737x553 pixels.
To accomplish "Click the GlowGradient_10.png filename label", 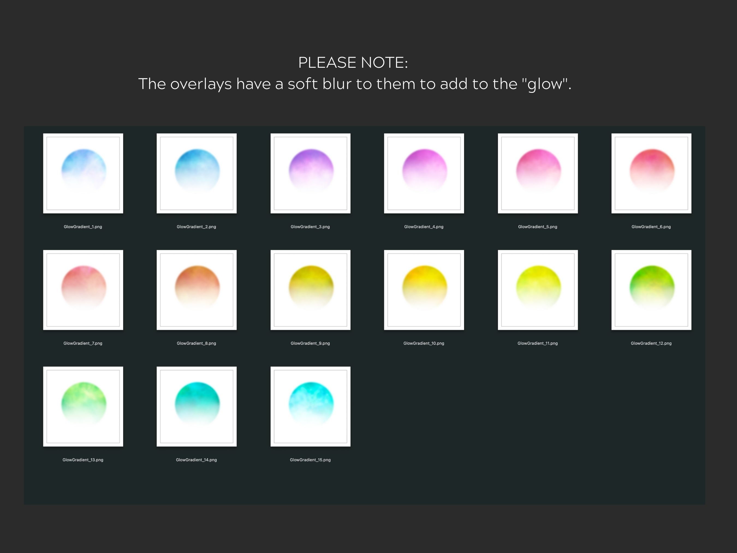I will pos(424,343).
